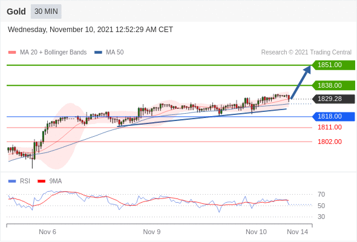The image size is (357, 242).
Task: Click the Nov 10 date marker
Action: (256, 232)
